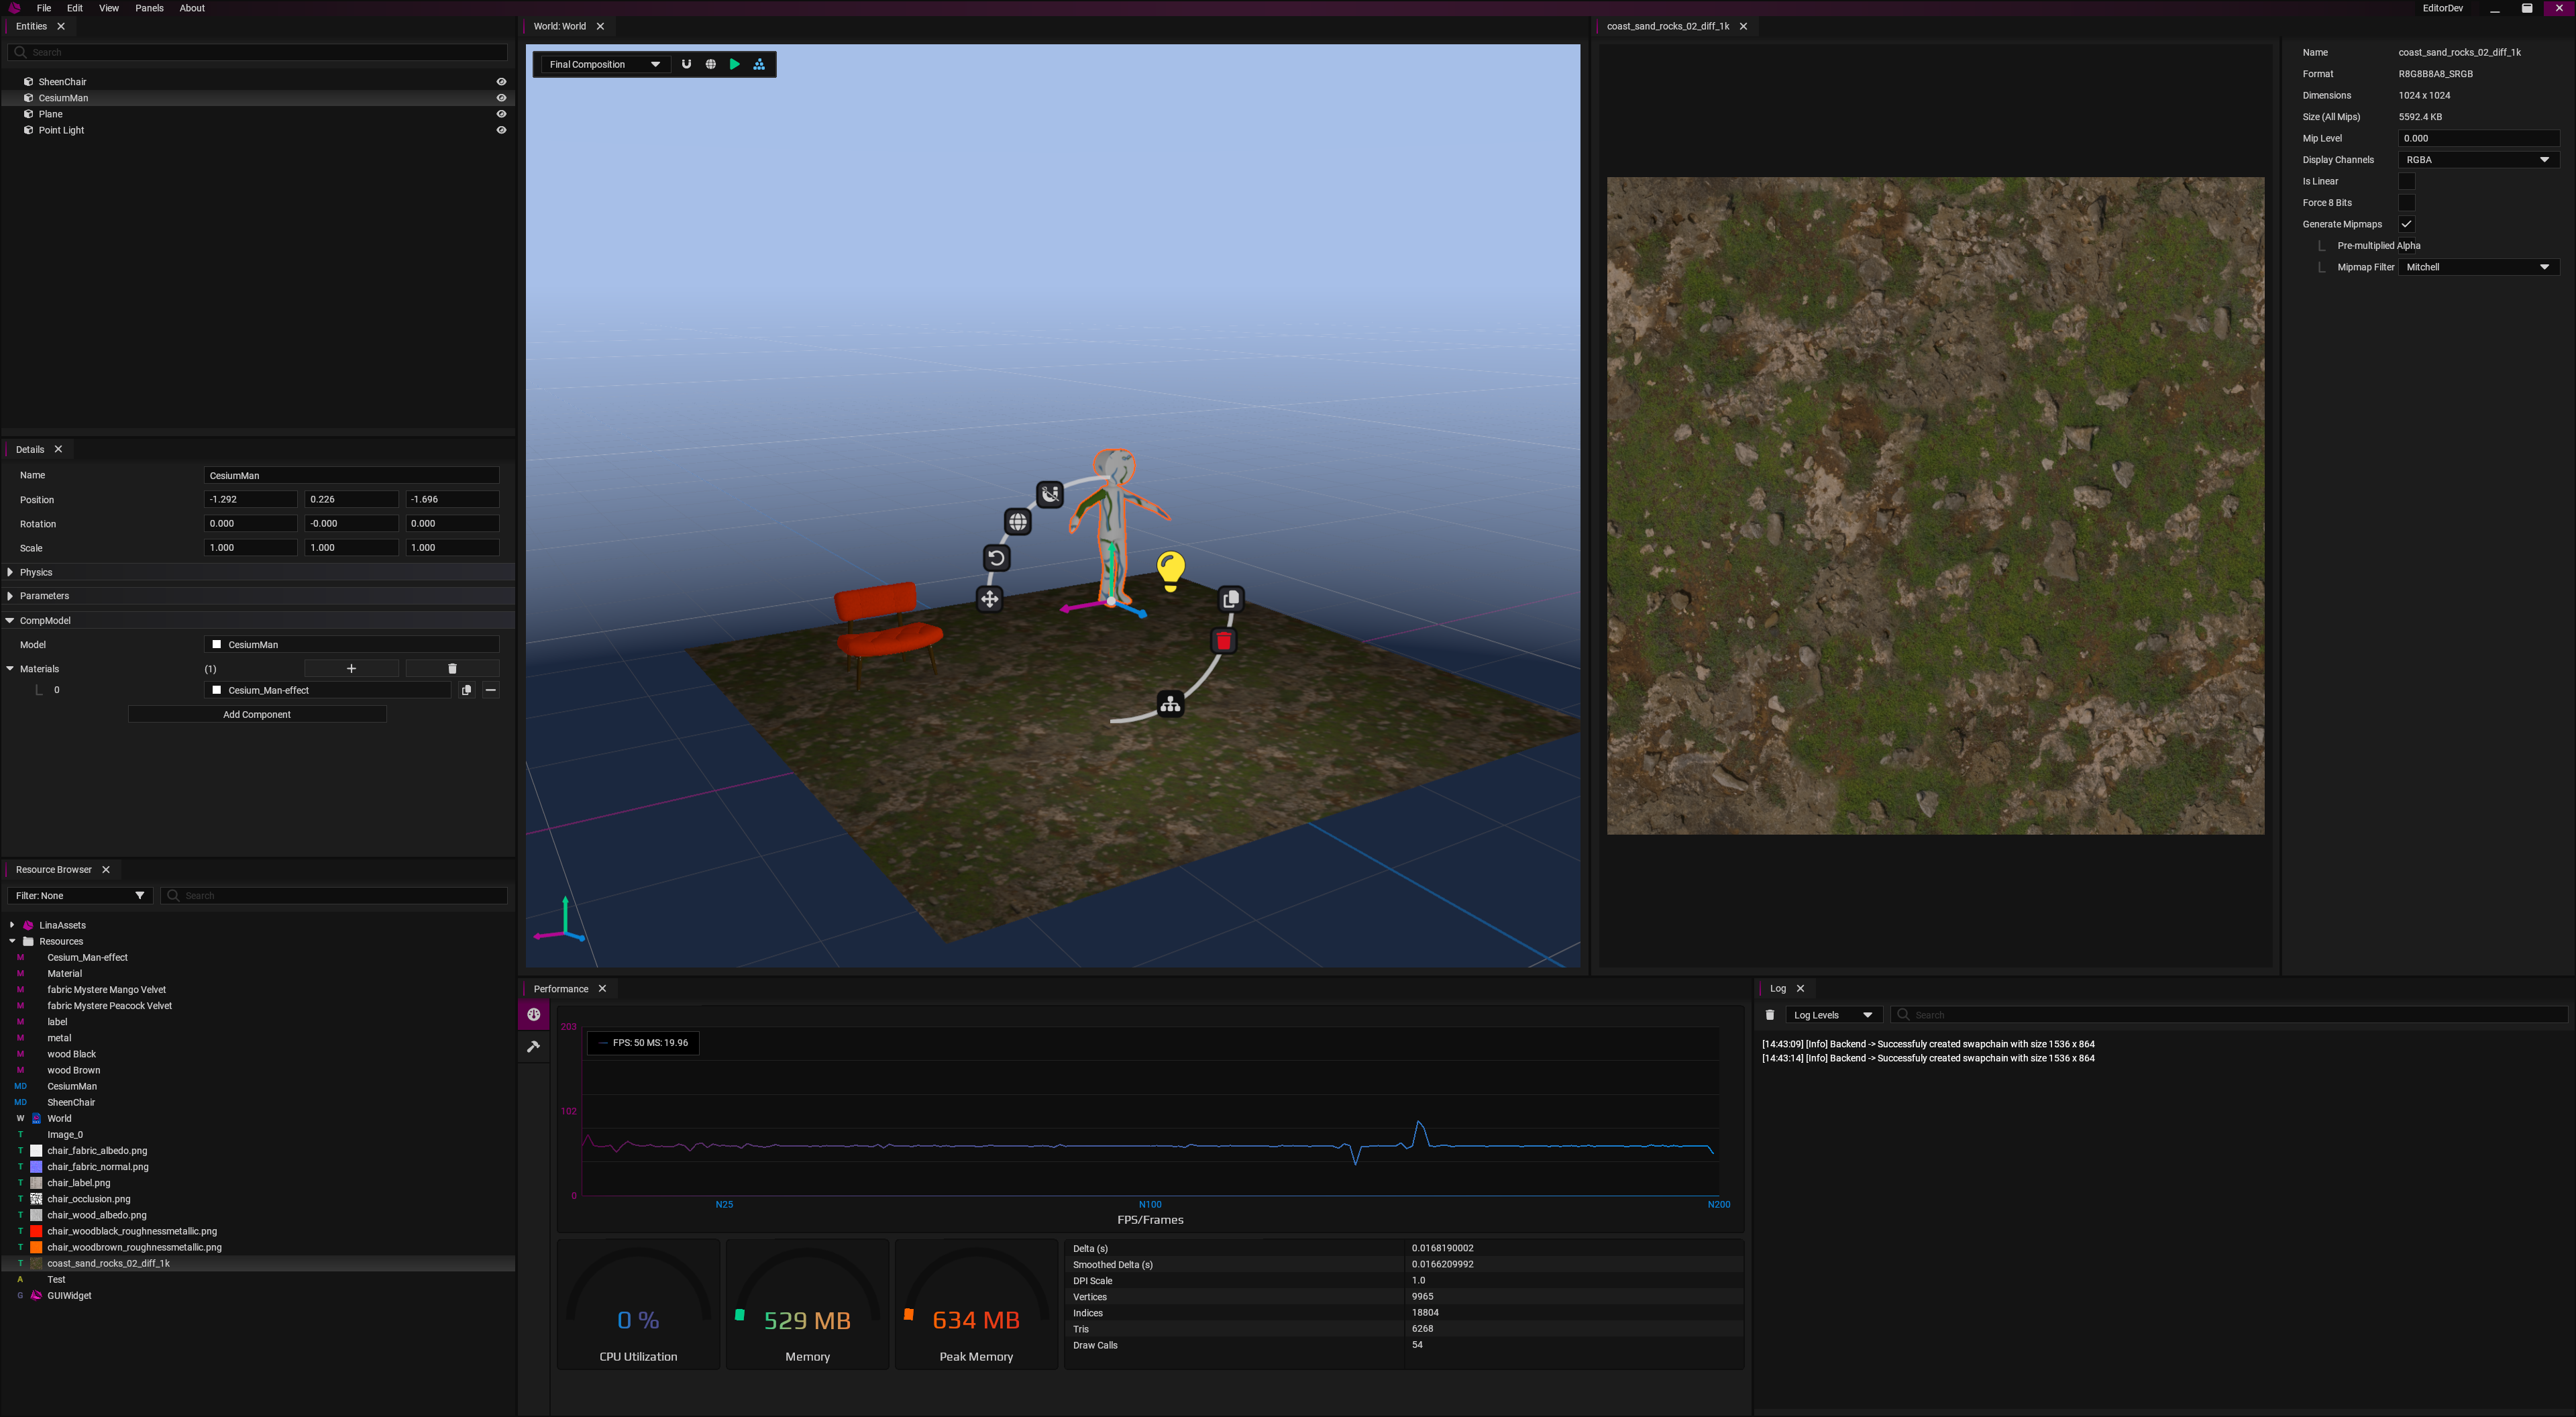Enable the Is Linear checkbox
2576x1417 pixels.
tap(2407, 181)
